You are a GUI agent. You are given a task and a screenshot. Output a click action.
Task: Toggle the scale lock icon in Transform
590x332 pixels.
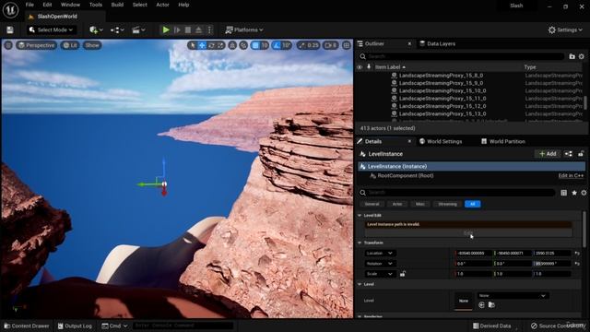402,274
